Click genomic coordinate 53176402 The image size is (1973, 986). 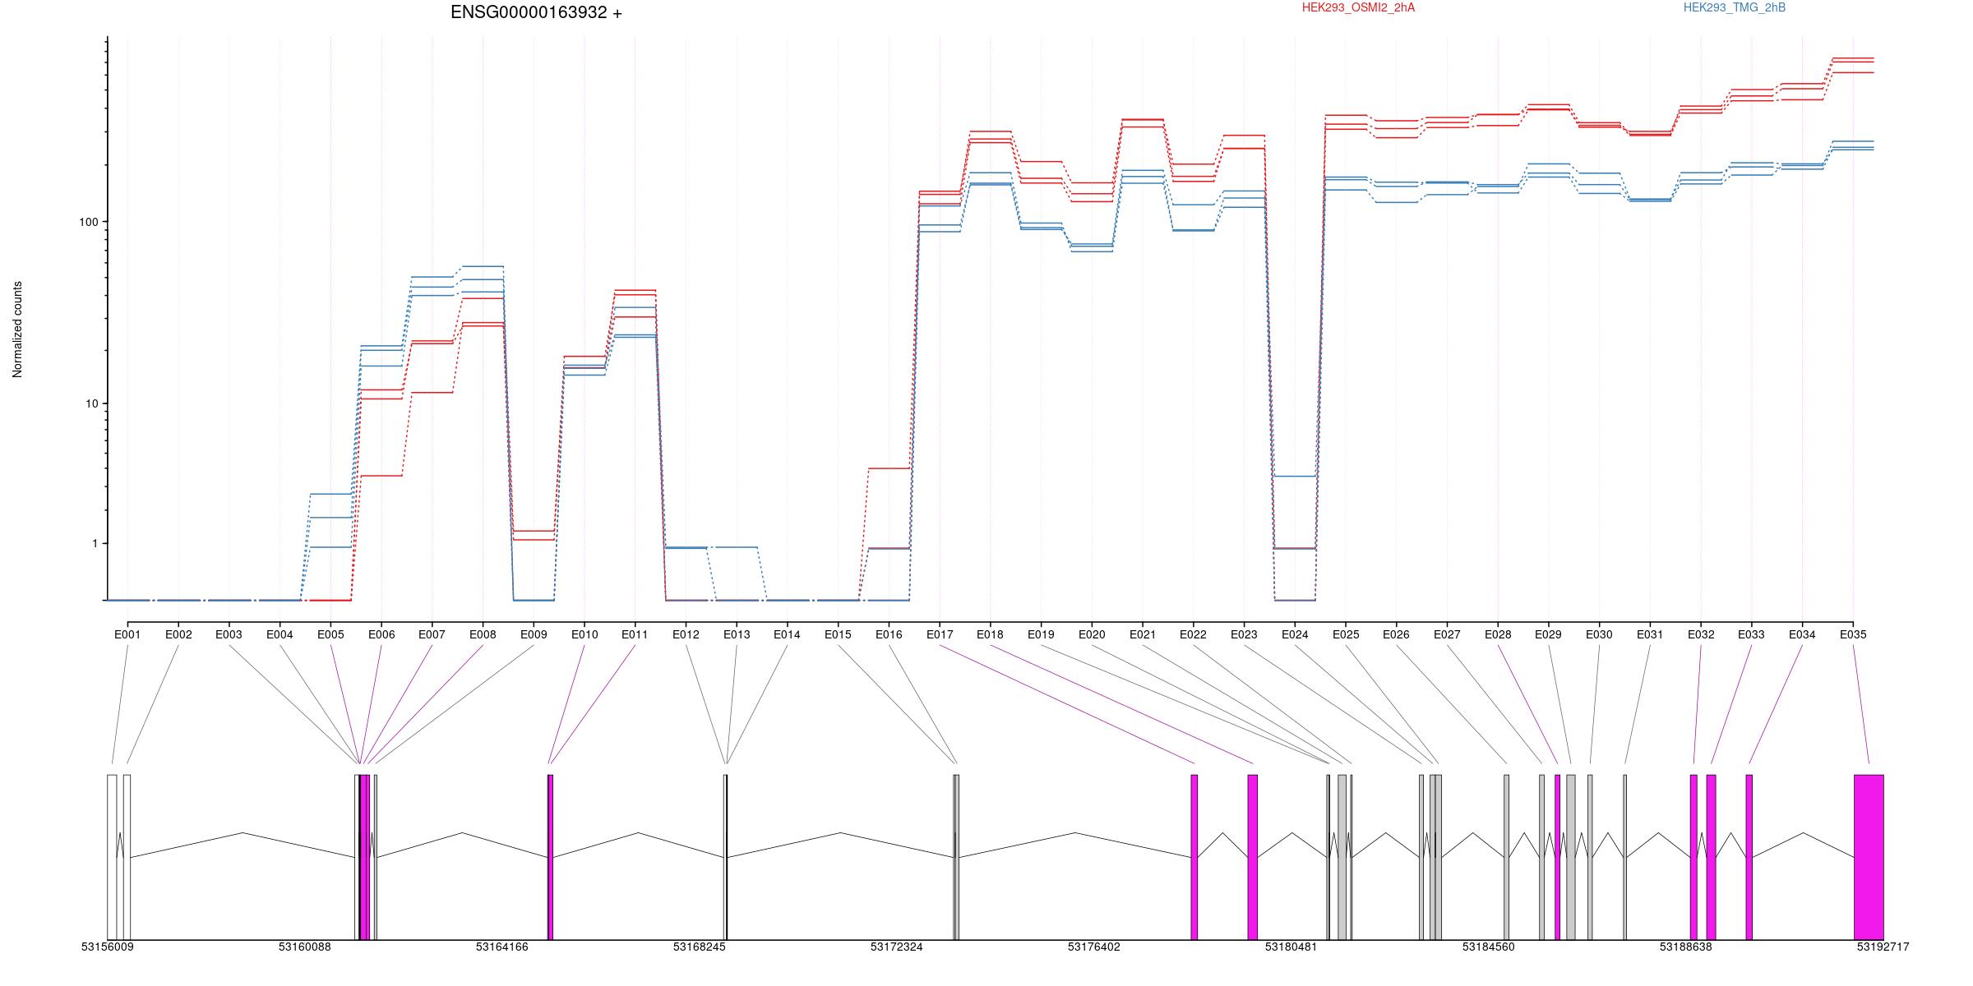[x=1094, y=947]
